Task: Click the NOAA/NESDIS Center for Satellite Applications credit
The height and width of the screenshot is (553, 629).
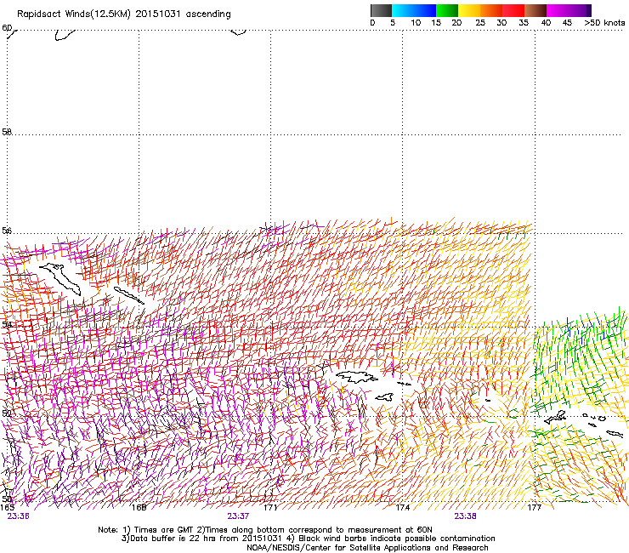Action: point(367,548)
